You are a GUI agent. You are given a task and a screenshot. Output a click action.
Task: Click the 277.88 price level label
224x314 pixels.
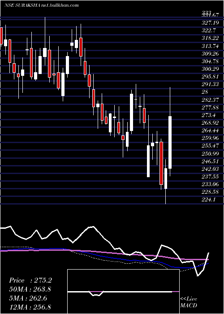[211, 108]
